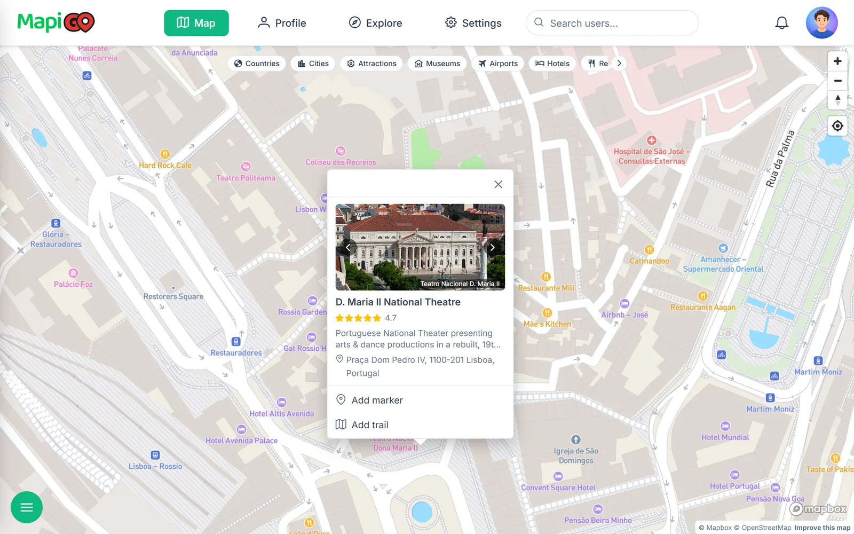Select Teatro Politeama map pin
This screenshot has width=854, height=534.
pos(246,167)
